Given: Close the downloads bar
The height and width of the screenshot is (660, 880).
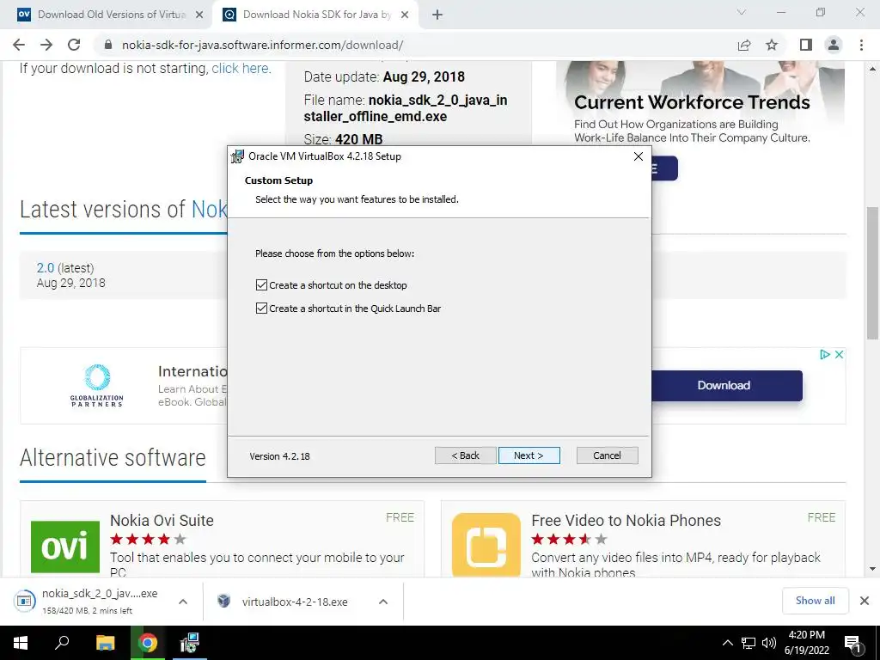Looking at the screenshot, I should click(865, 601).
